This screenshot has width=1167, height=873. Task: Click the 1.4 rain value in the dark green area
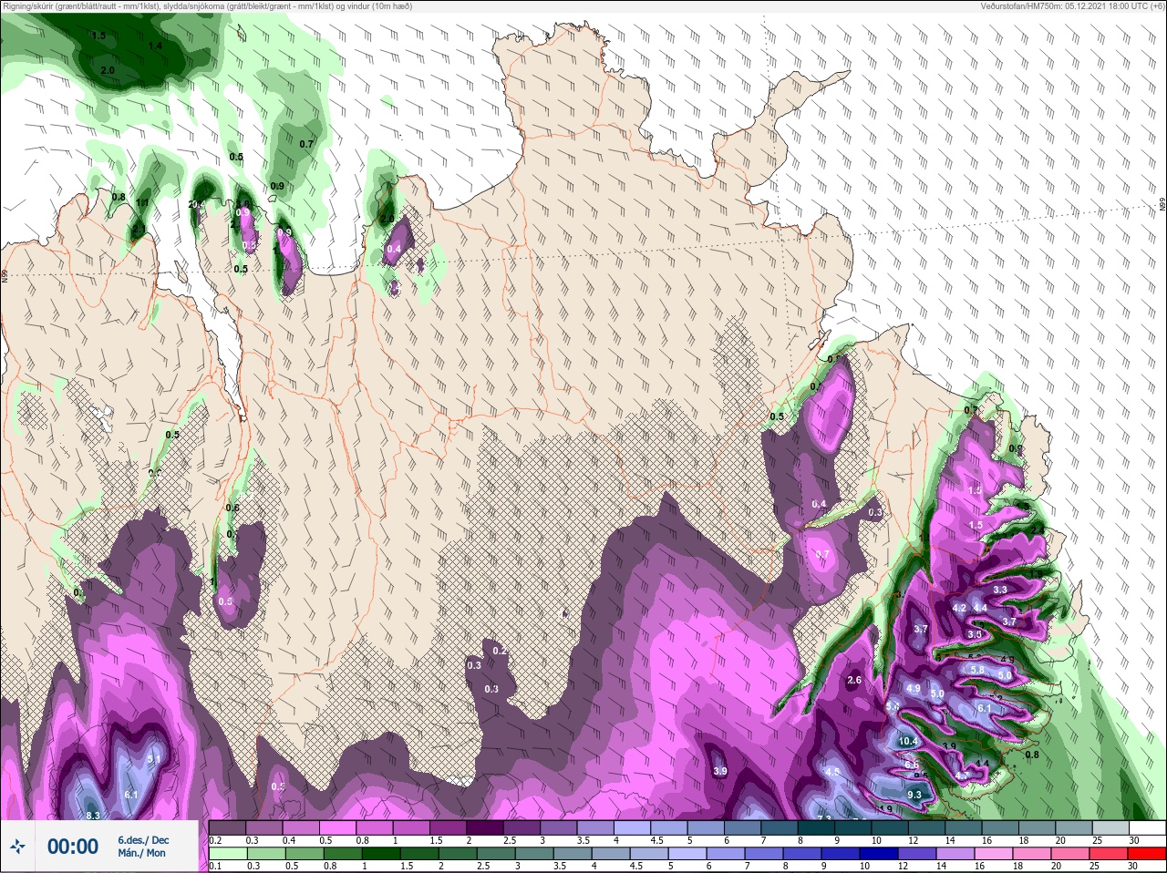155,46
